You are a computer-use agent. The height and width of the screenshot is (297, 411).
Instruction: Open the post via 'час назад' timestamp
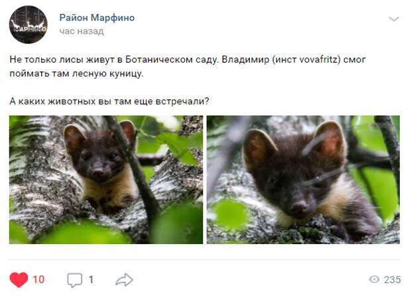pyautogui.click(x=82, y=31)
